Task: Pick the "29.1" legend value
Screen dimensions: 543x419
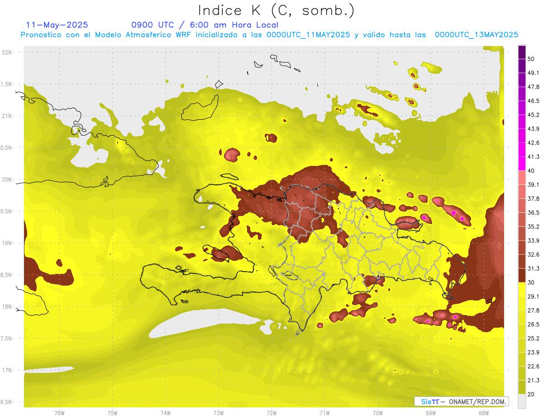Action: [x=533, y=296]
